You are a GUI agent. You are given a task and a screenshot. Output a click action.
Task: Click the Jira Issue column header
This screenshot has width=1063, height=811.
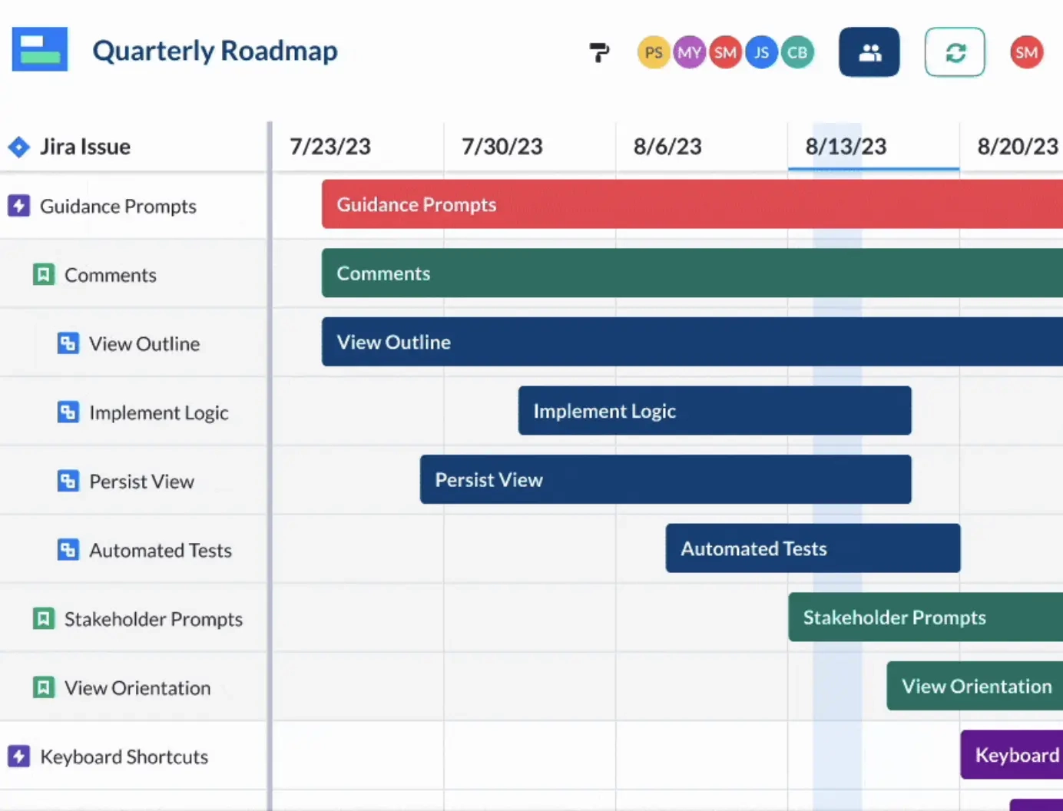[85, 147]
